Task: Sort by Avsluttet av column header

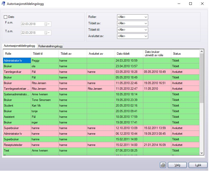Action: (x=101, y=54)
